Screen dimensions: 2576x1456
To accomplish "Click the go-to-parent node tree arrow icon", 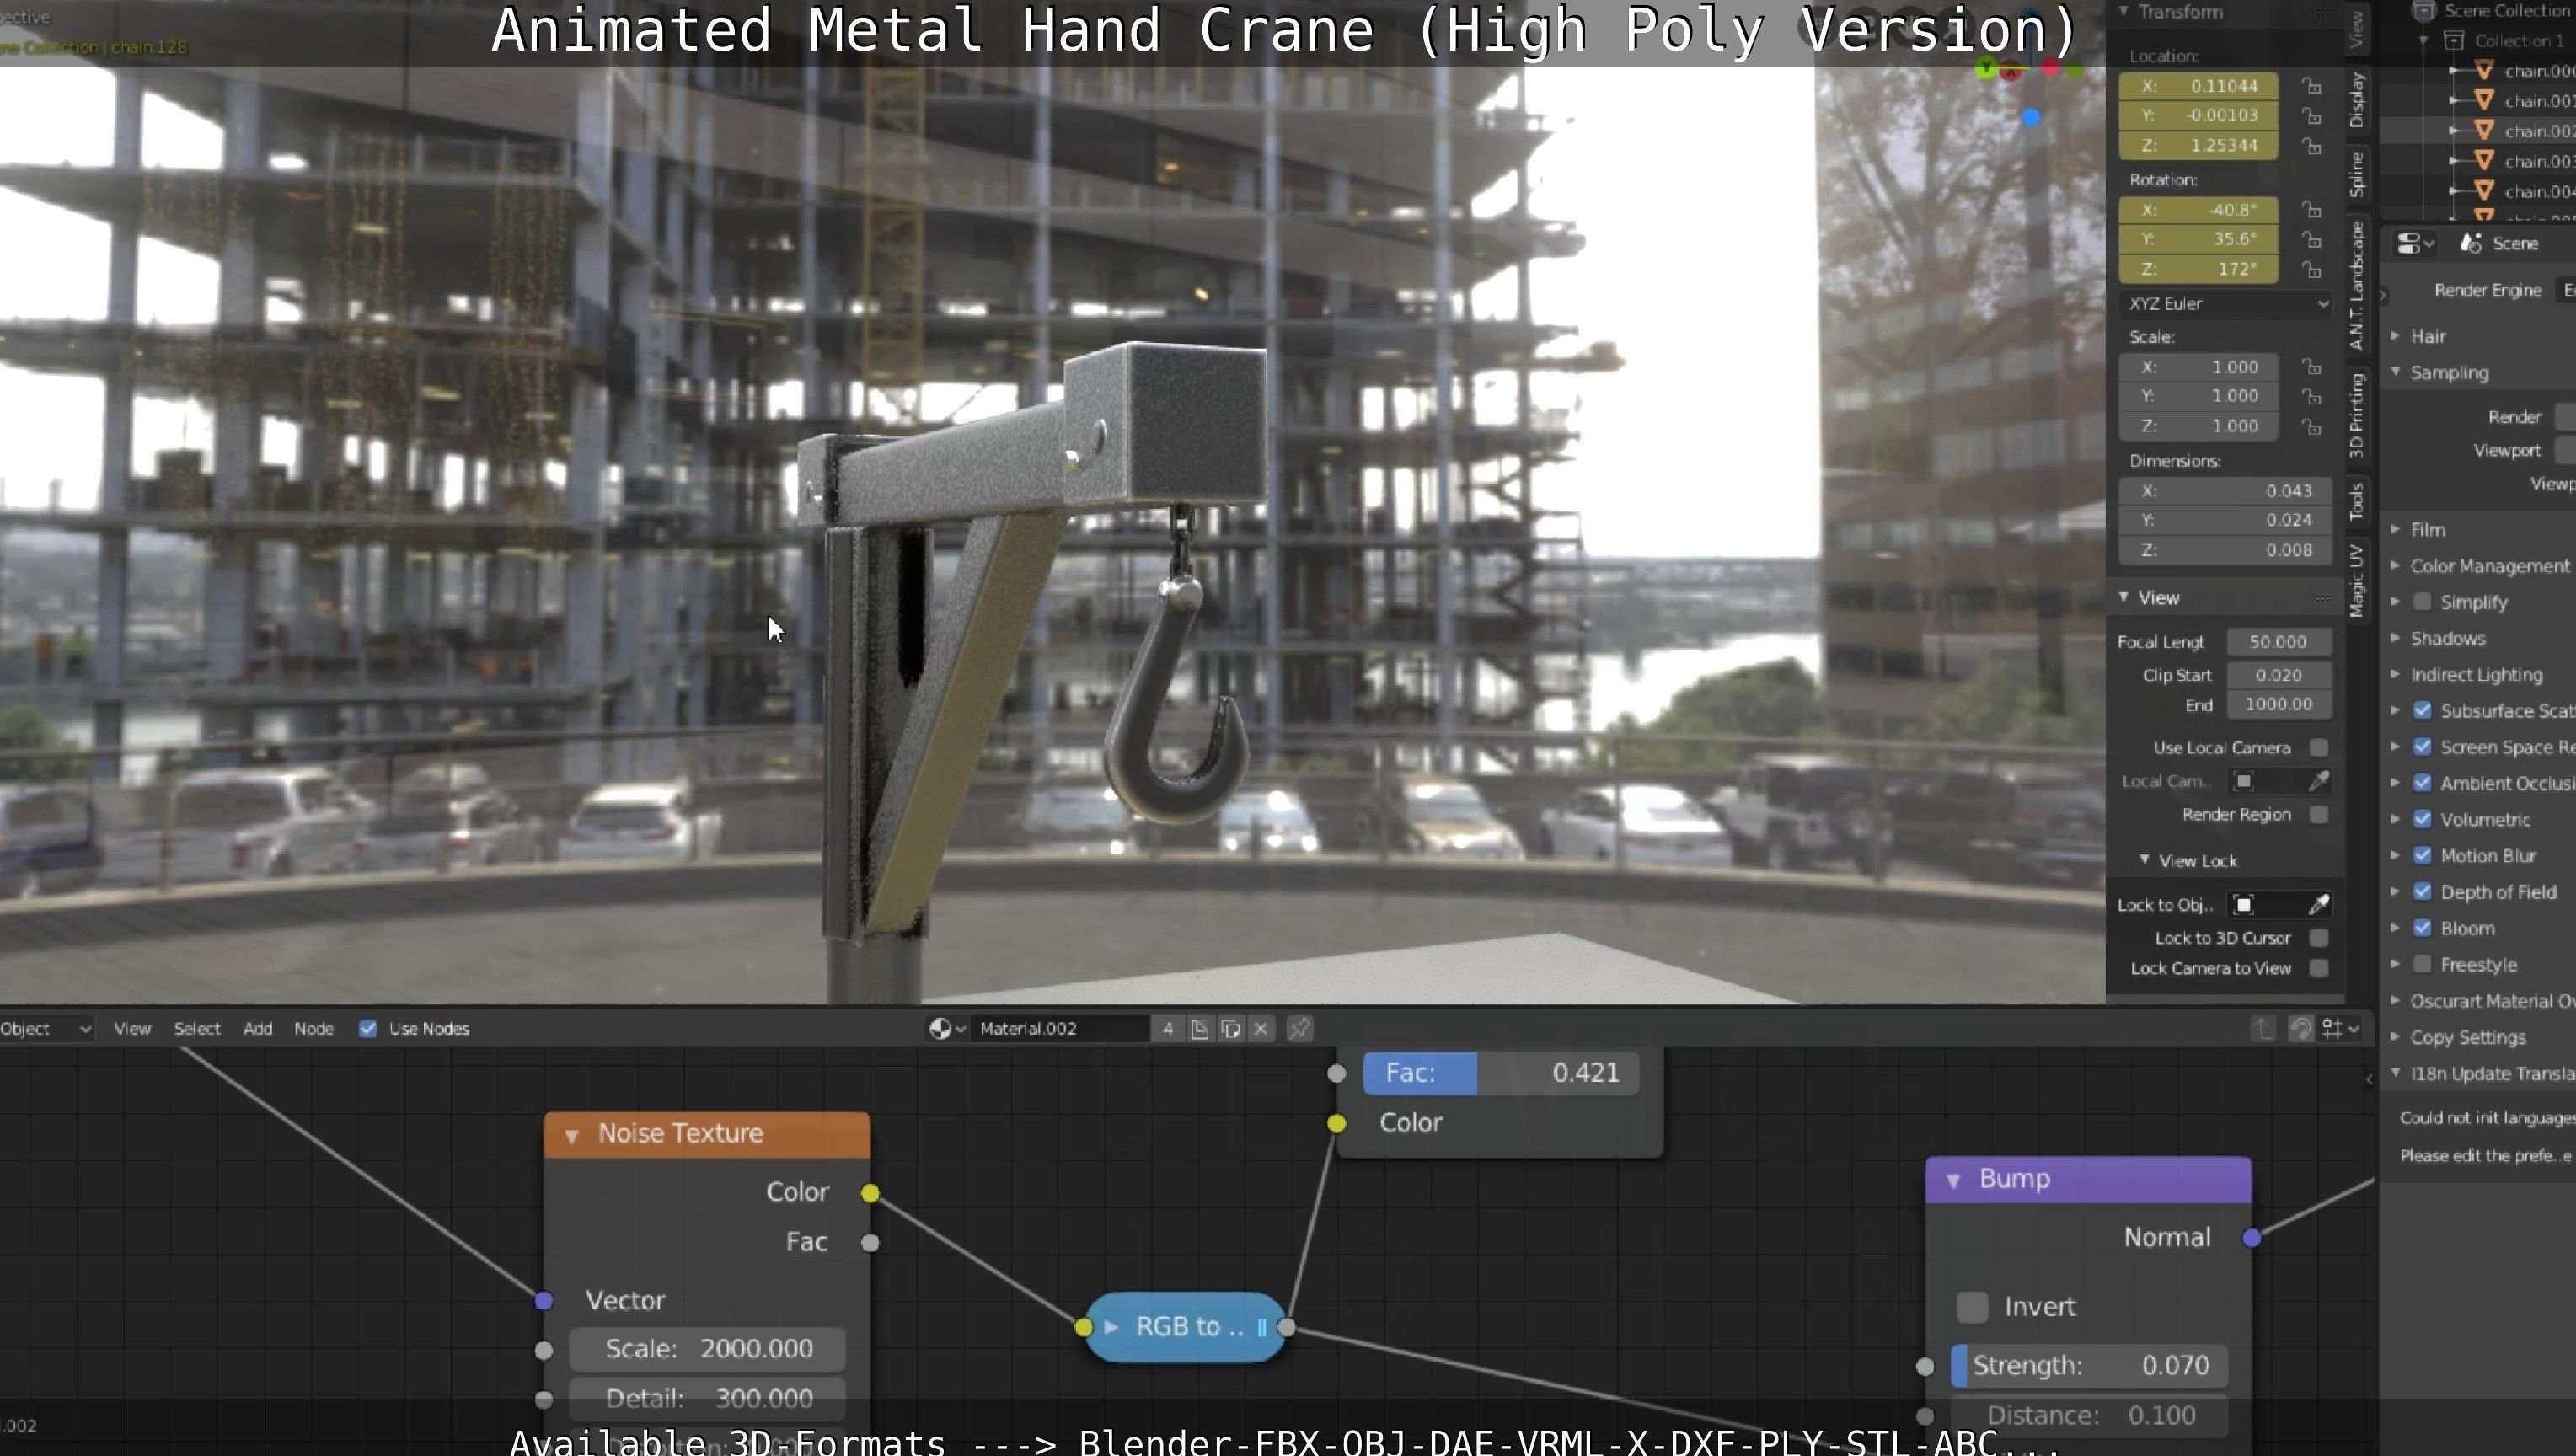I will pyautogui.click(x=2264, y=1028).
